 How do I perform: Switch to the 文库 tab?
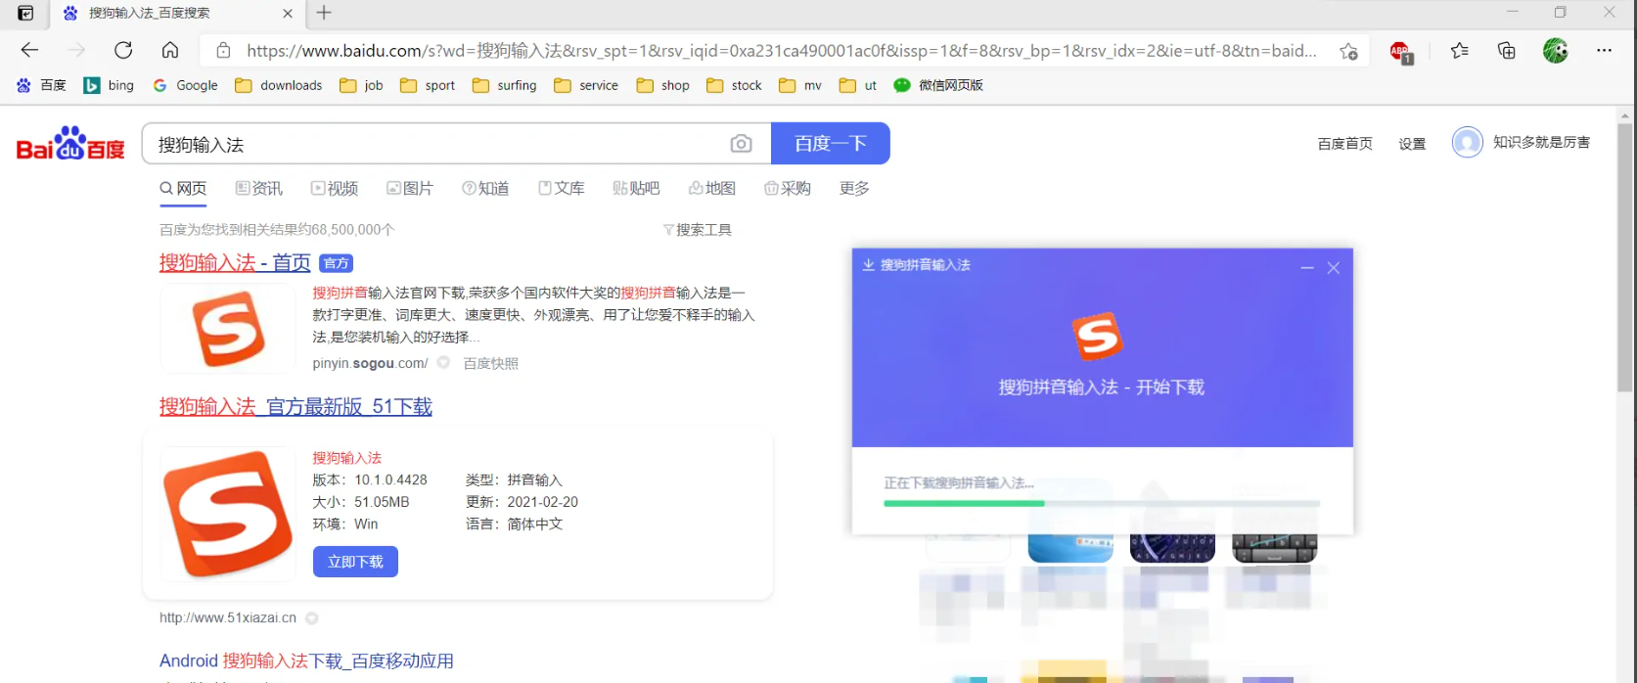(x=562, y=188)
